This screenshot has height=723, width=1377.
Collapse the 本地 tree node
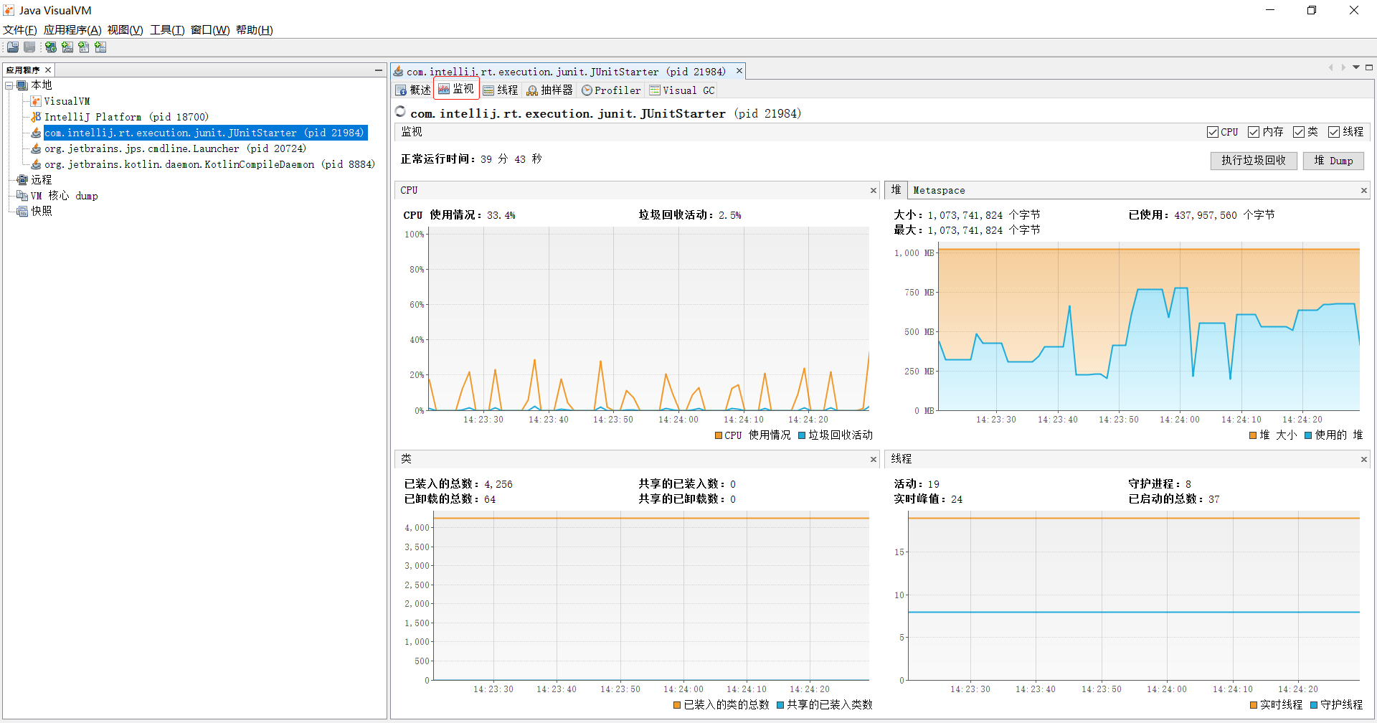point(9,85)
